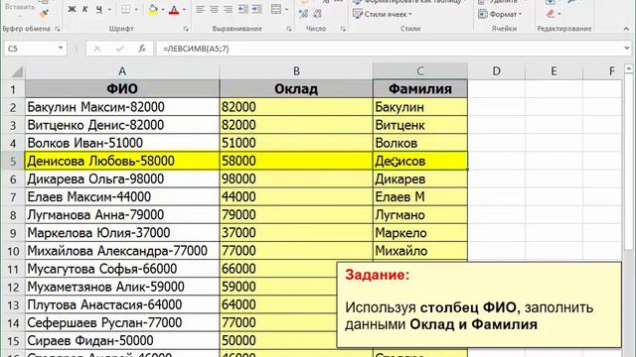636x357 pixels.
Task: Click vertical scrollbar up arrow
Action: pyautogui.click(x=629, y=68)
